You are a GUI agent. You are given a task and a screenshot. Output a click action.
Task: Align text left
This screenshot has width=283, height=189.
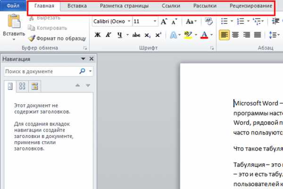point(224,35)
